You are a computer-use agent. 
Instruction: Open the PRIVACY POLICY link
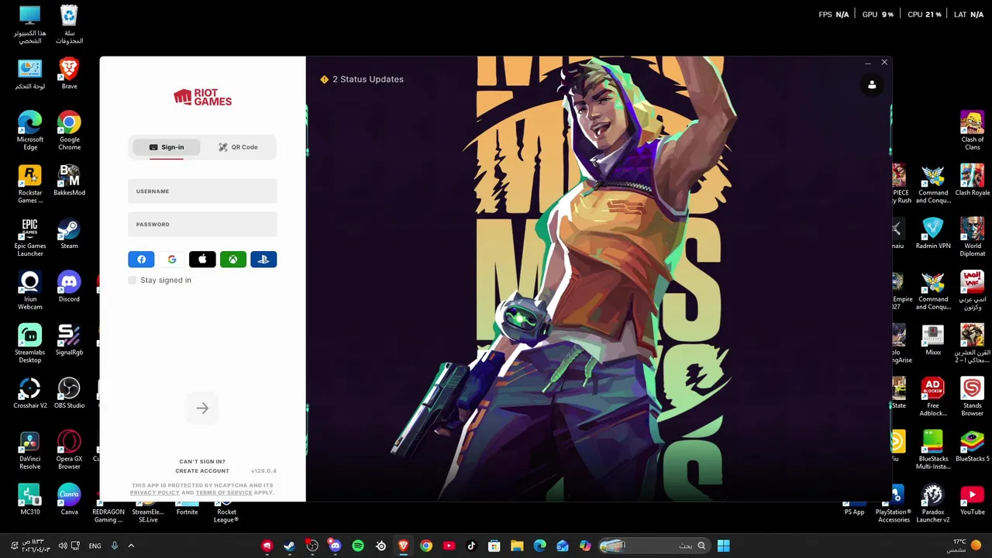(154, 492)
